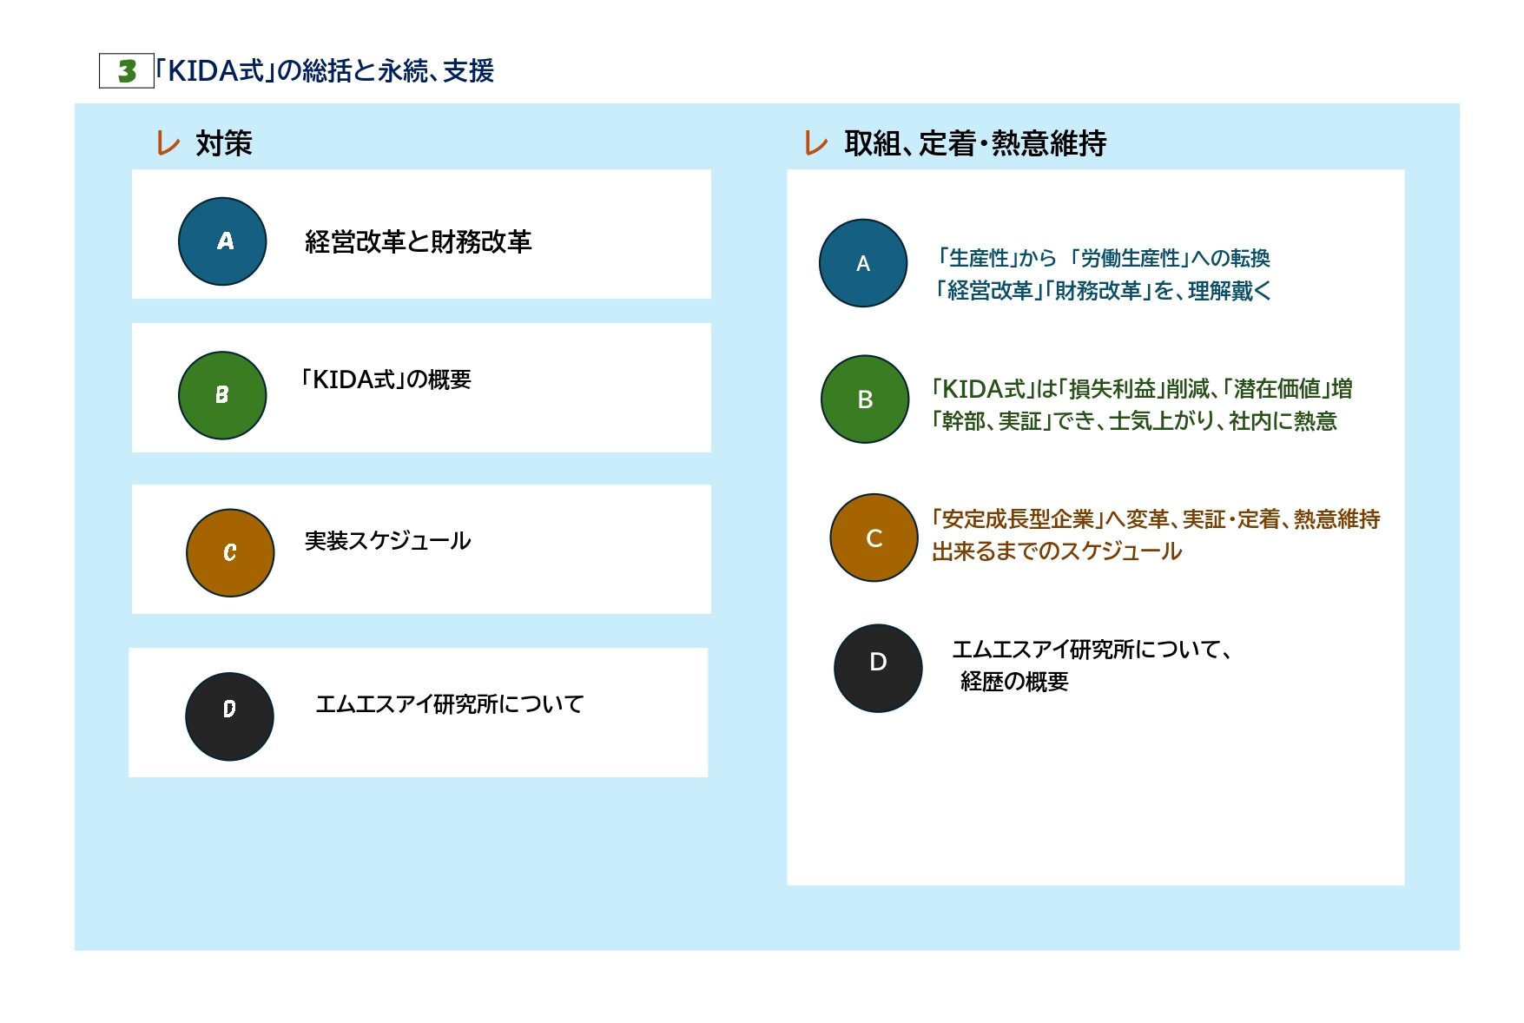
Task: Select the orange C circle next to 「安定成長型企業」 text
Action: 874,538
